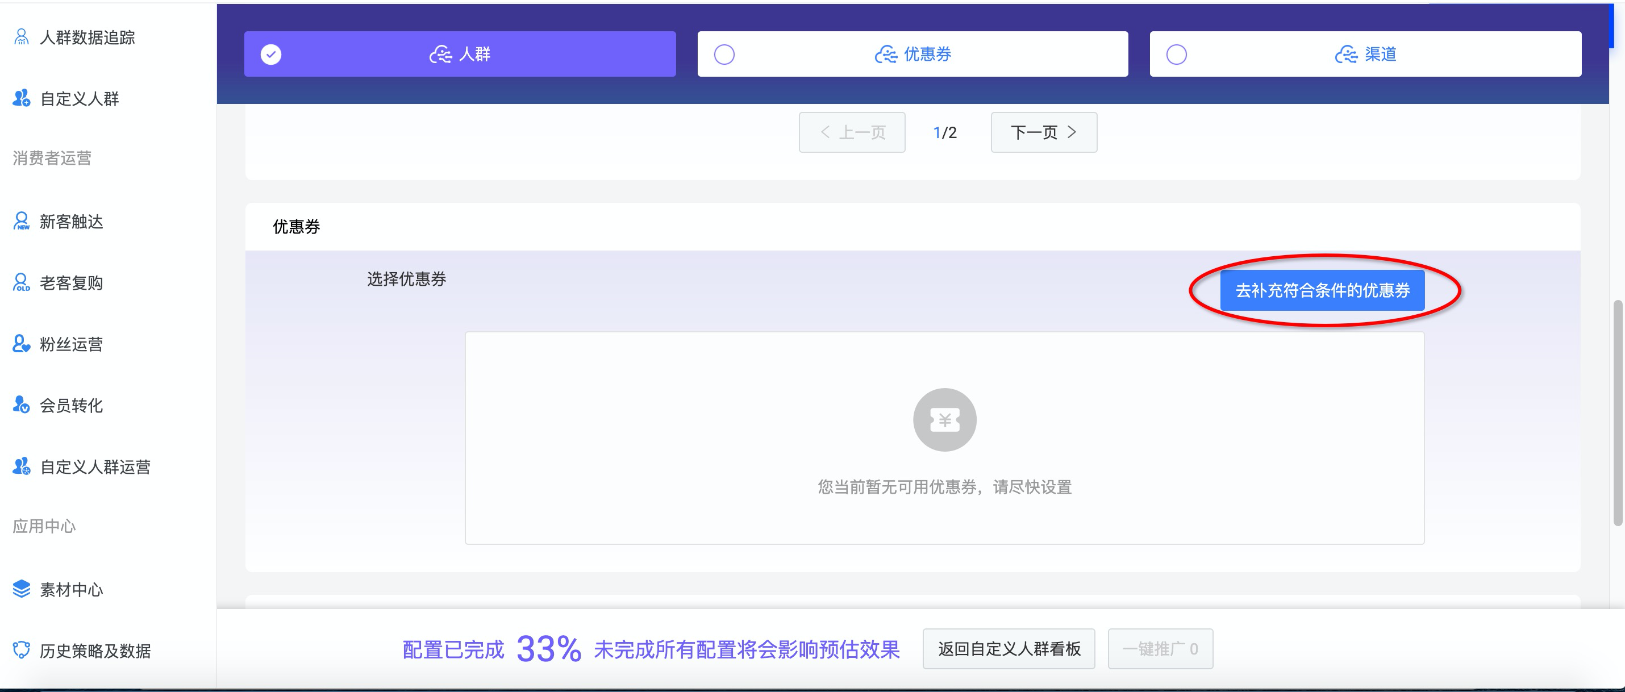
Task: Select the 渠道 step radio circle
Action: pos(1177,54)
